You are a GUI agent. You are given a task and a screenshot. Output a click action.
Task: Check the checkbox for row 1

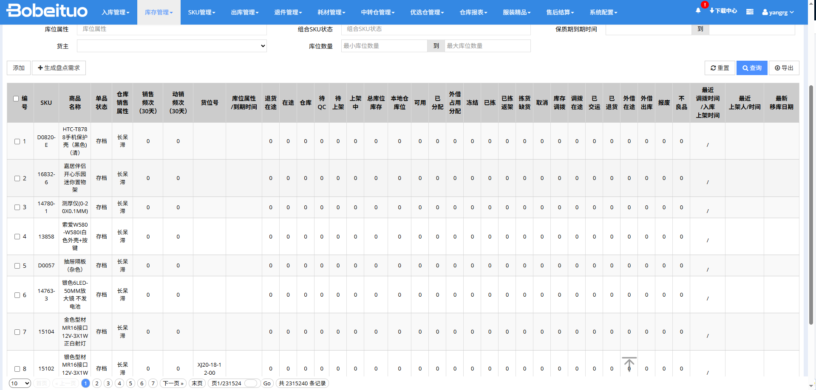17,141
